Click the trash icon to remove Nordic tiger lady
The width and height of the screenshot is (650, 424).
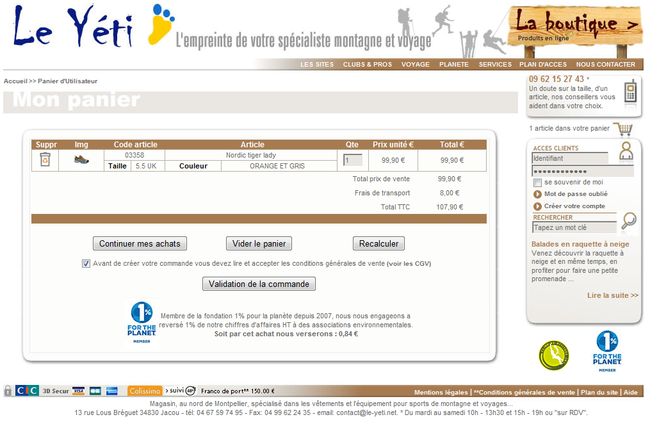point(45,159)
